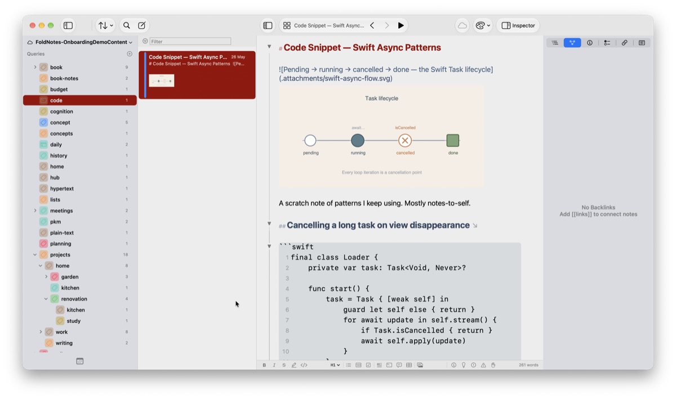This screenshot has height=399, width=676.
Task: Switch to inspector task list tab
Action: [x=607, y=43]
